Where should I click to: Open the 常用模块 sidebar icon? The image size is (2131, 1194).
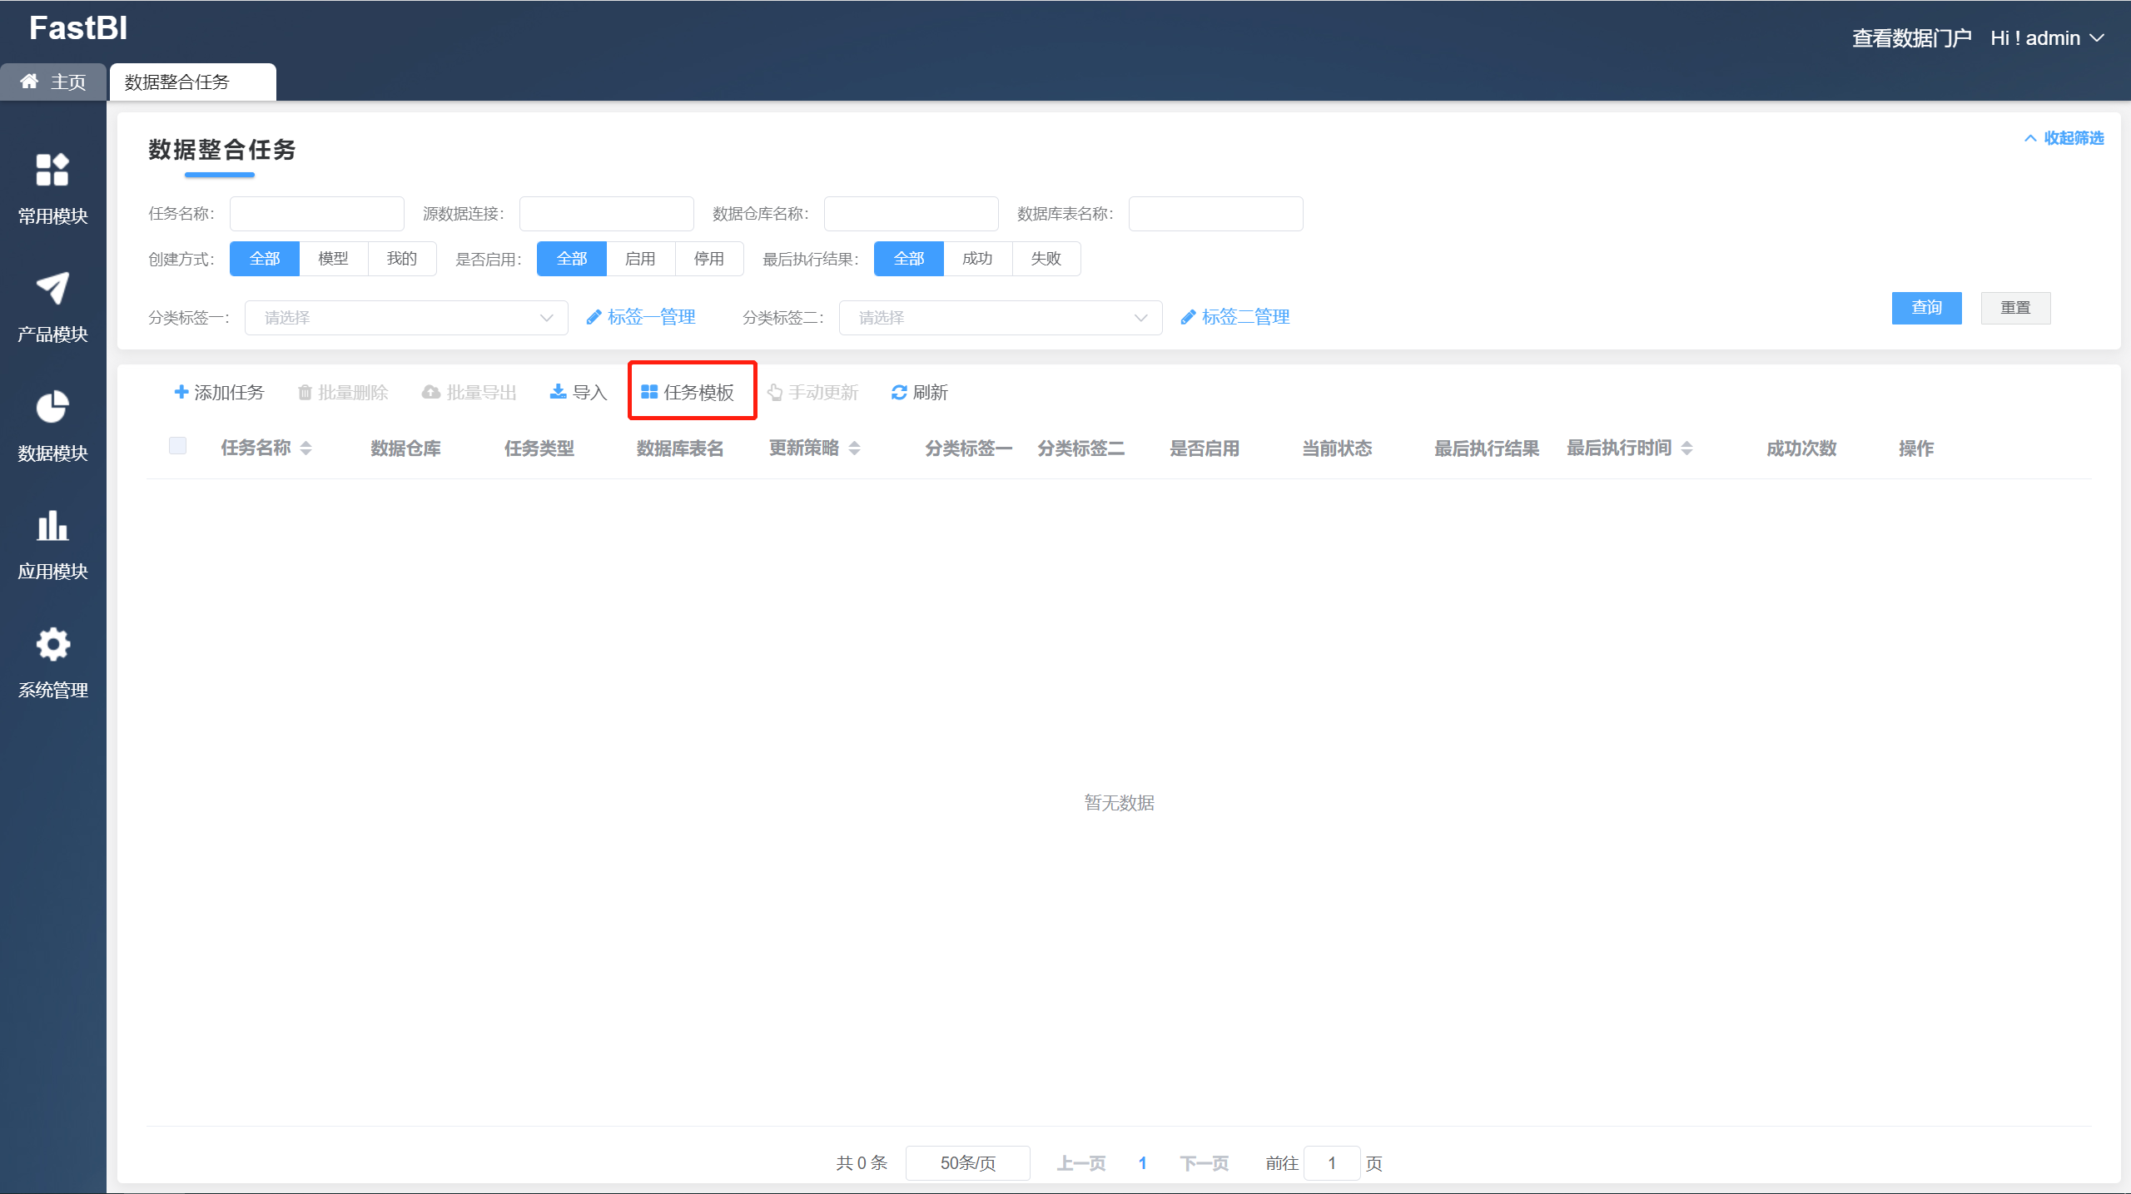click(x=52, y=171)
